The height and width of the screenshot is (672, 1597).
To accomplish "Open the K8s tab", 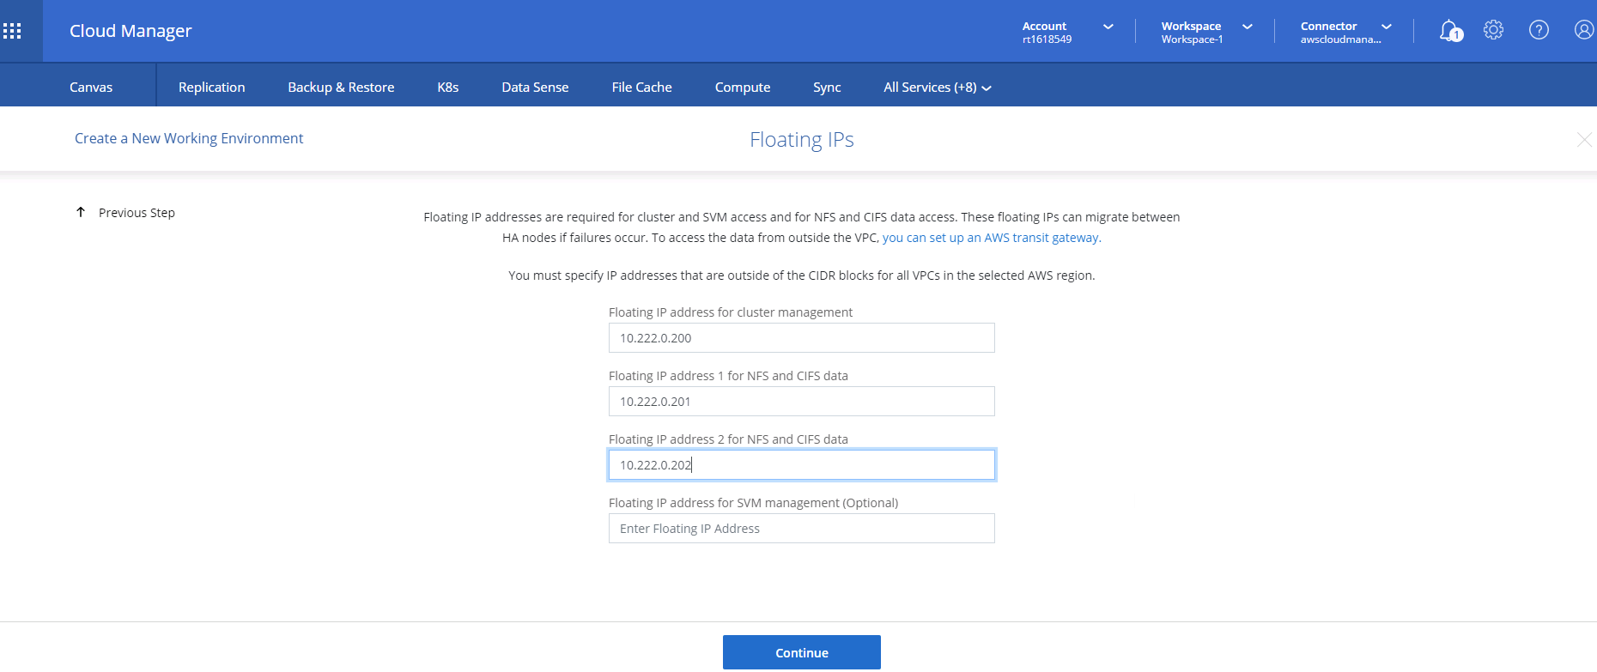I will click(448, 88).
